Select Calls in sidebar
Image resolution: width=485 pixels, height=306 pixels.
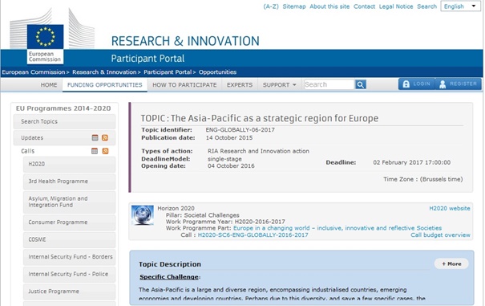click(27, 151)
